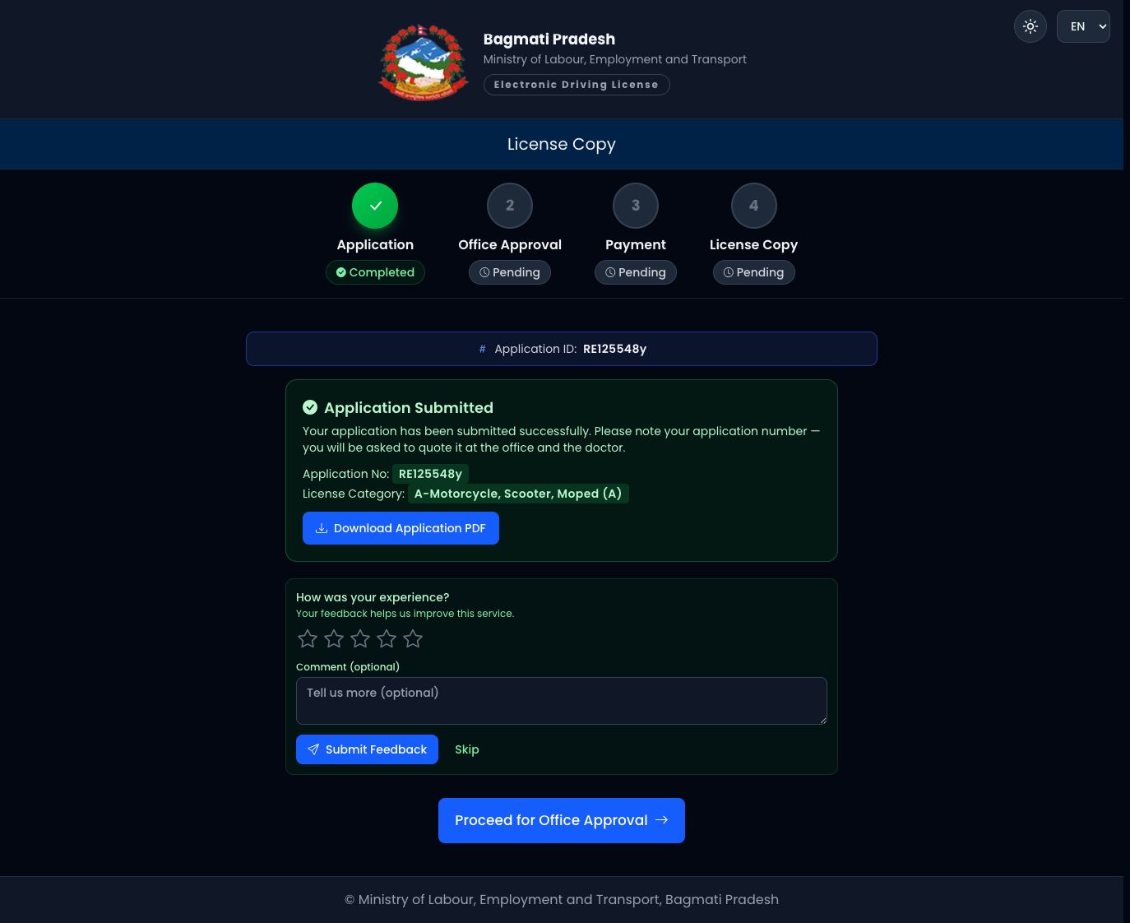Toggle the light/dark theme sun icon
This screenshot has width=1130, height=923.
coord(1030,26)
